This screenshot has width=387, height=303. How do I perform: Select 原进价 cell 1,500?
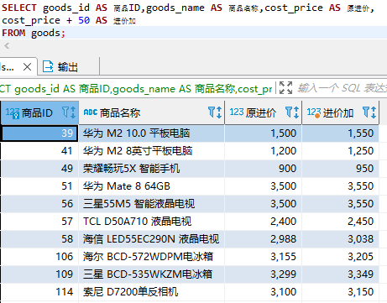[x=263, y=133]
